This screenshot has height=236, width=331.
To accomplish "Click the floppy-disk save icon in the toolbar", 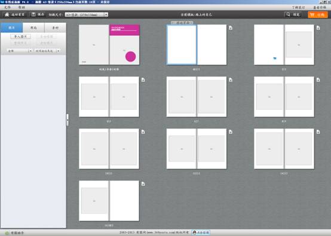I will click(x=33, y=14).
